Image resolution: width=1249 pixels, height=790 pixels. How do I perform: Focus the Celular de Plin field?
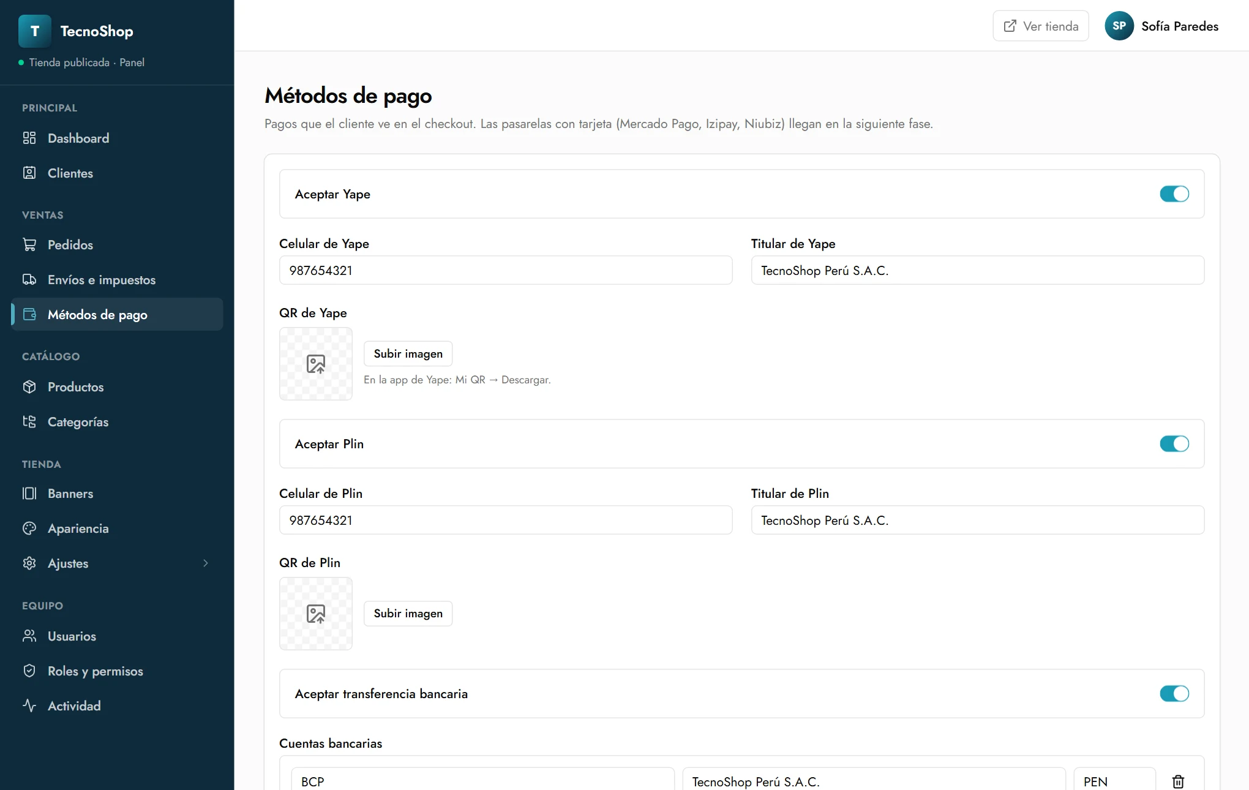(x=506, y=520)
